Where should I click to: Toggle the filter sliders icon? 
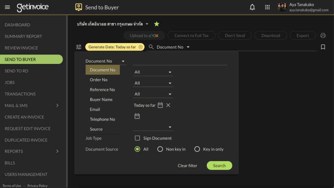click(x=79, y=47)
